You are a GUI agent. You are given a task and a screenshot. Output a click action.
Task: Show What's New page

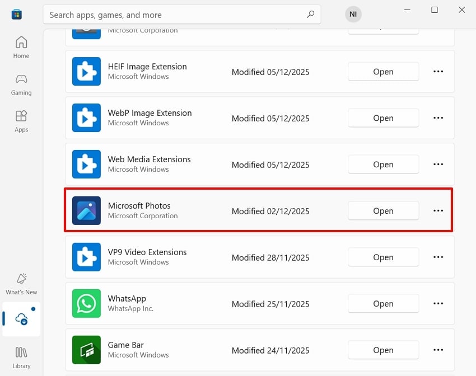(x=21, y=284)
